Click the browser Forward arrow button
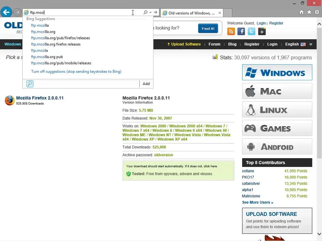The height and width of the screenshot is (241, 322). (x=17, y=12)
